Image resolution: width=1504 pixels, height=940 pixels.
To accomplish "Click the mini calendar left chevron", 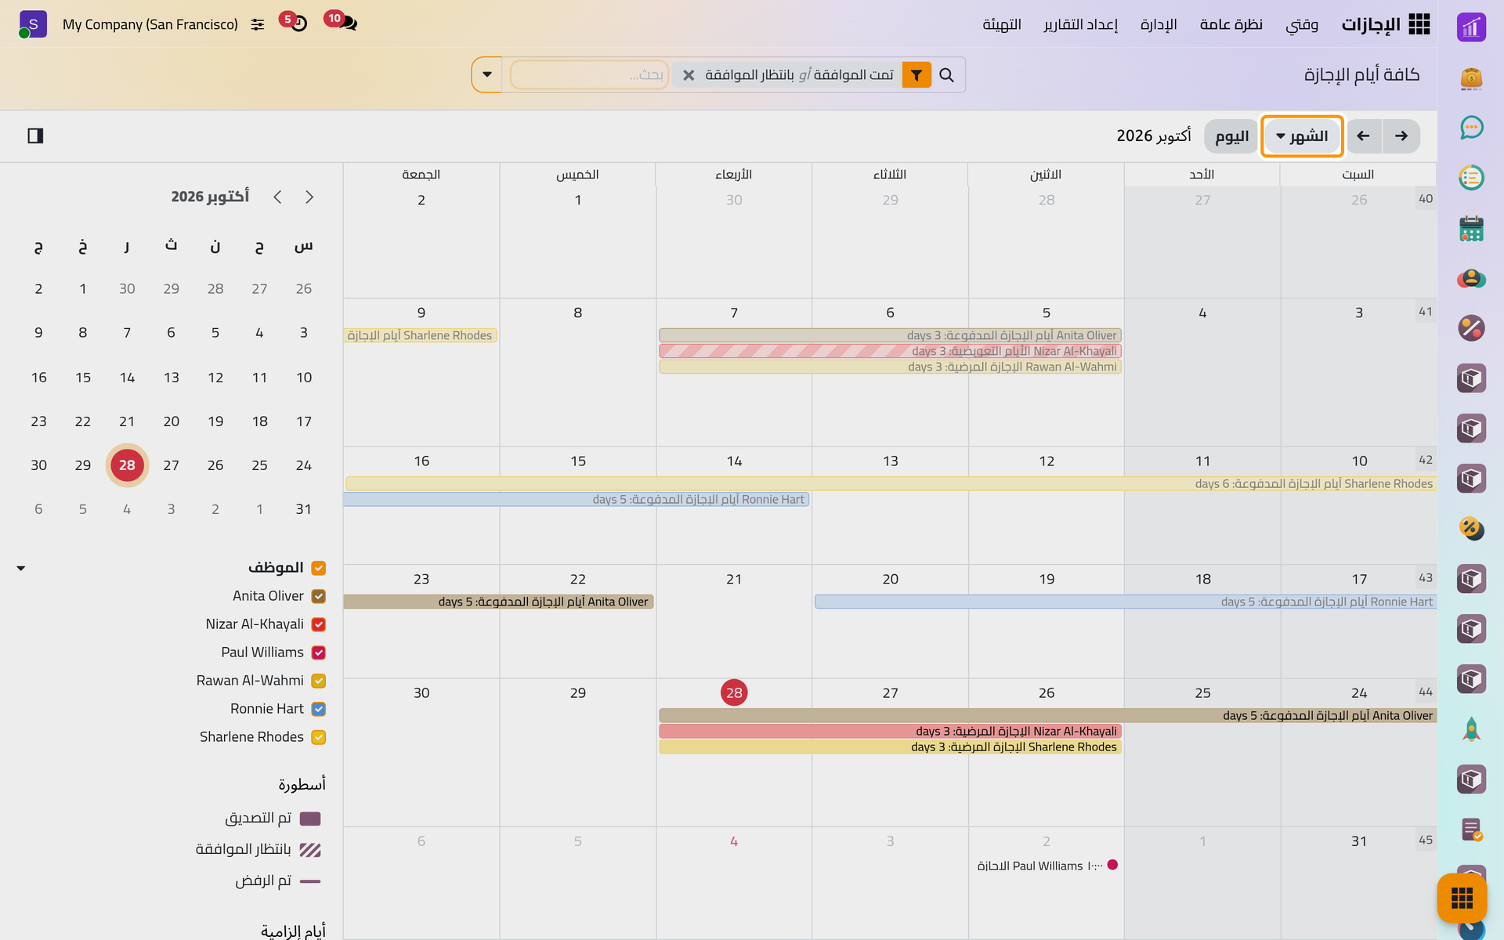I will pos(278,197).
